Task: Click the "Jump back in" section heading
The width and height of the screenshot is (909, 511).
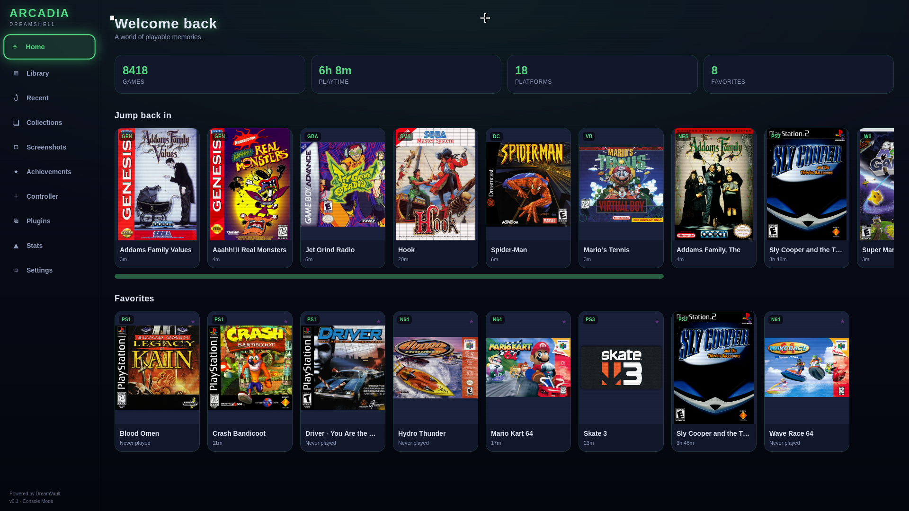Action: 143,115
